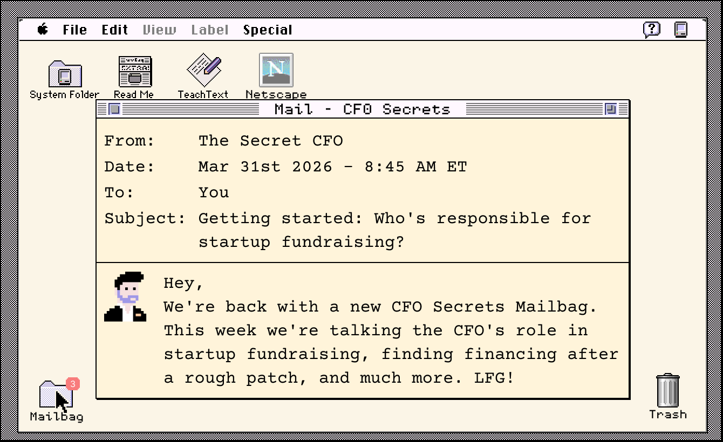Viewport: 723px width, 442px height.
Task: Click the red notification badge showing 3
Action: [73, 384]
